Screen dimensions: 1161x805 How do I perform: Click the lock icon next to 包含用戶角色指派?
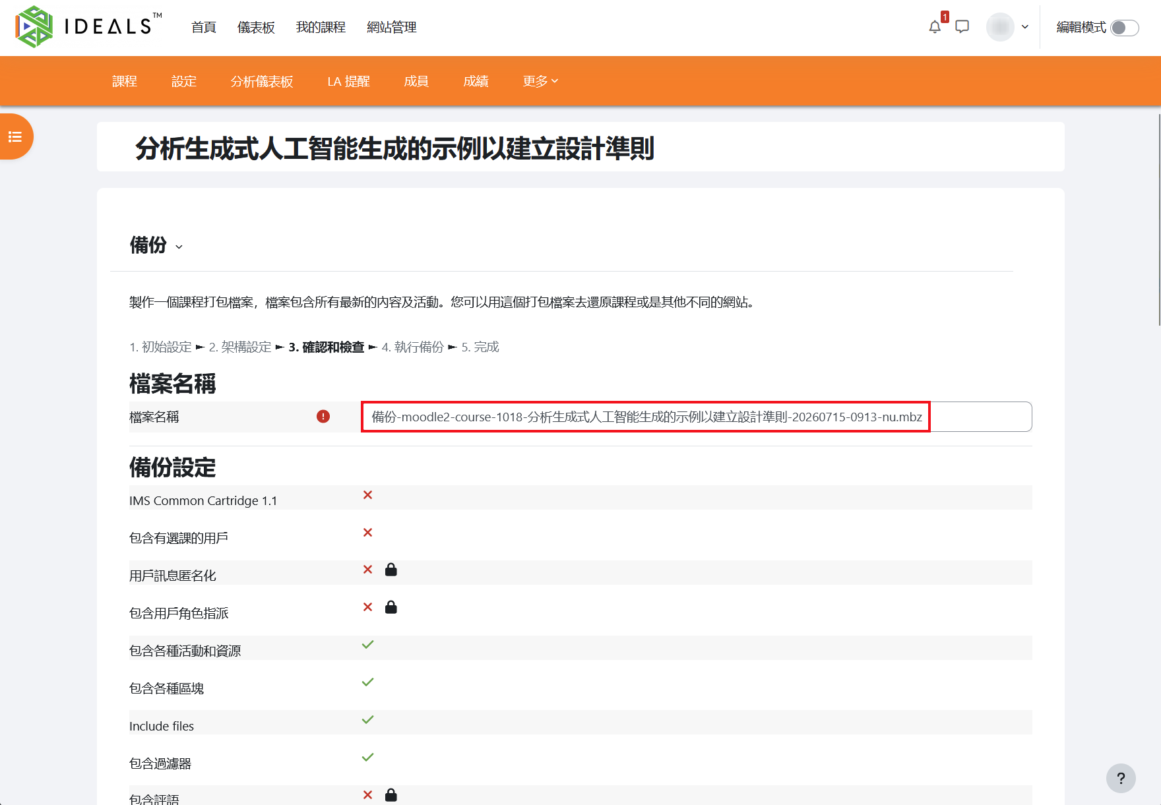(391, 607)
